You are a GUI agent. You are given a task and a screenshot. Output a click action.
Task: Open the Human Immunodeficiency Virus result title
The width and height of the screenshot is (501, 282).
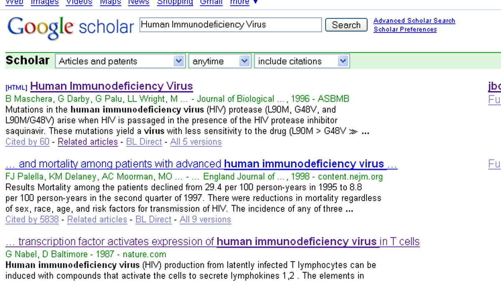click(x=111, y=86)
